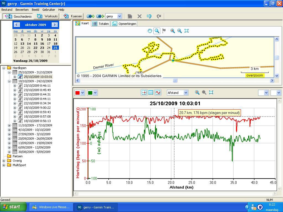Go to next month in calendar
Viewport: 283px width, 212px height.
[54, 25]
